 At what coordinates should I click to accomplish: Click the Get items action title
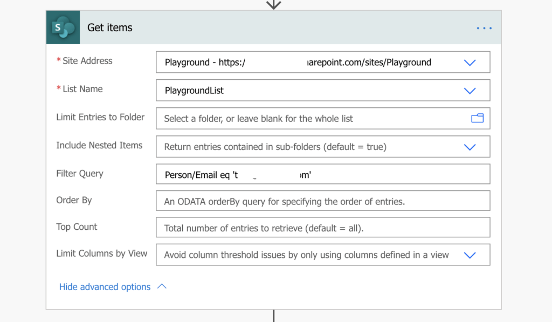pyautogui.click(x=109, y=27)
